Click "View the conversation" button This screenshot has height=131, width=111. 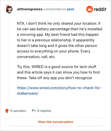tap(56, 122)
